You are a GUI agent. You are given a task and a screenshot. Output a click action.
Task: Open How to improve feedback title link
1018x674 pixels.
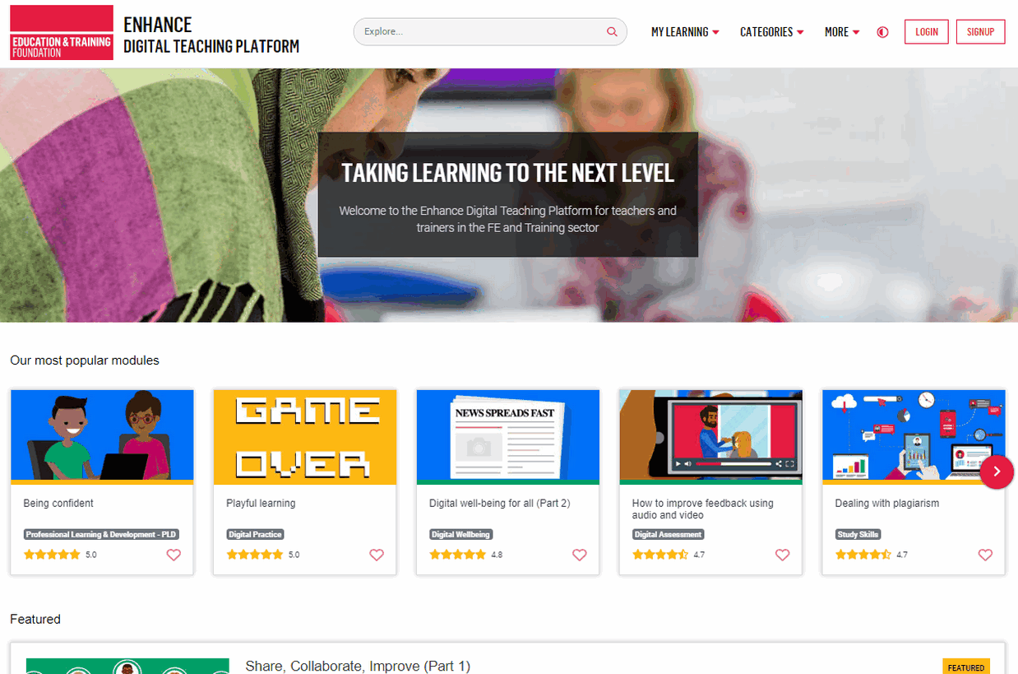click(x=703, y=509)
